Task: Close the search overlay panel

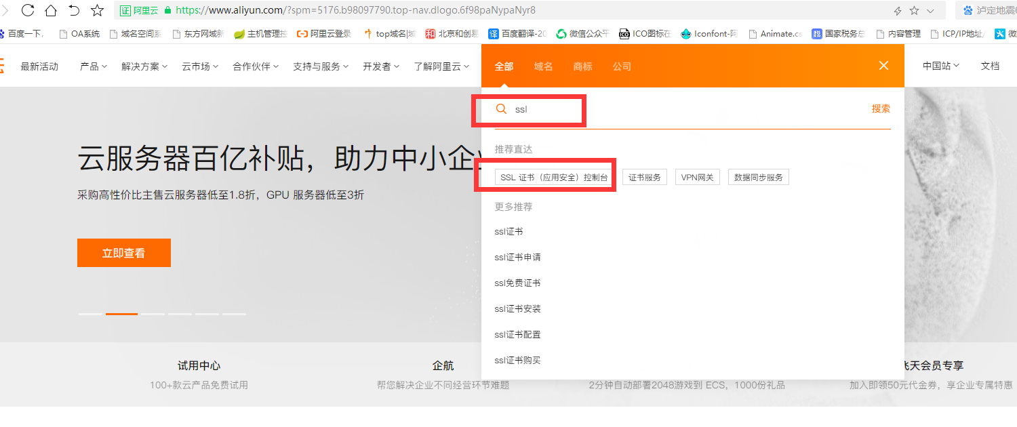Action: (x=883, y=66)
